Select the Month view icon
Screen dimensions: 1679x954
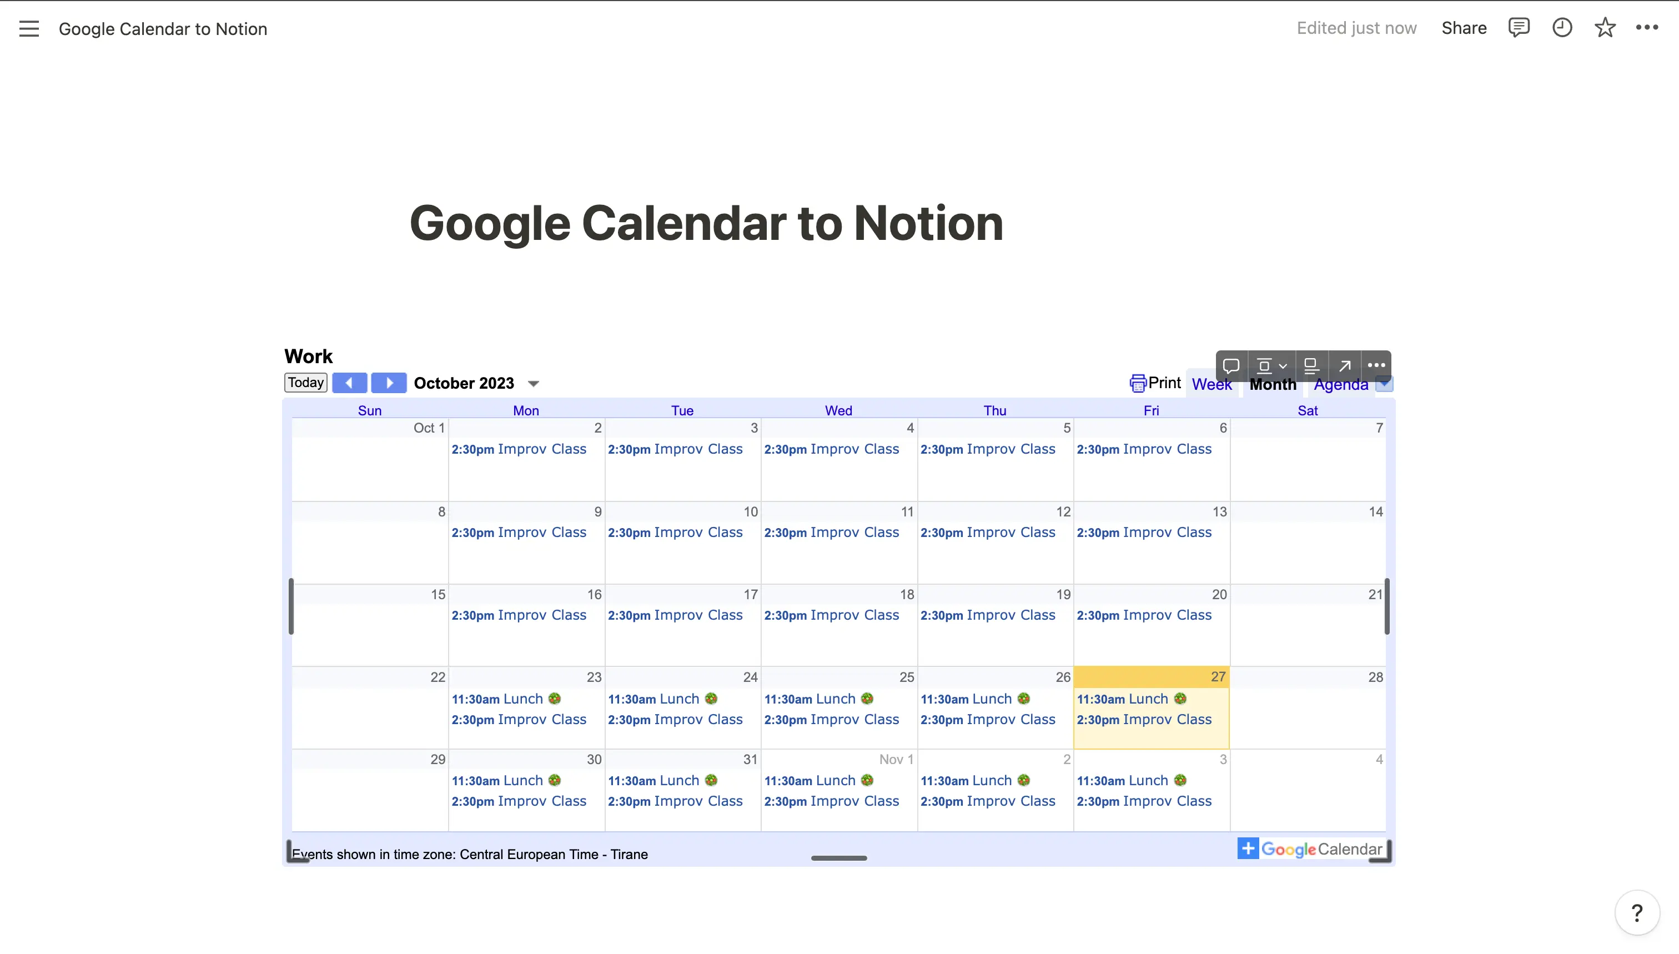click(1272, 384)
